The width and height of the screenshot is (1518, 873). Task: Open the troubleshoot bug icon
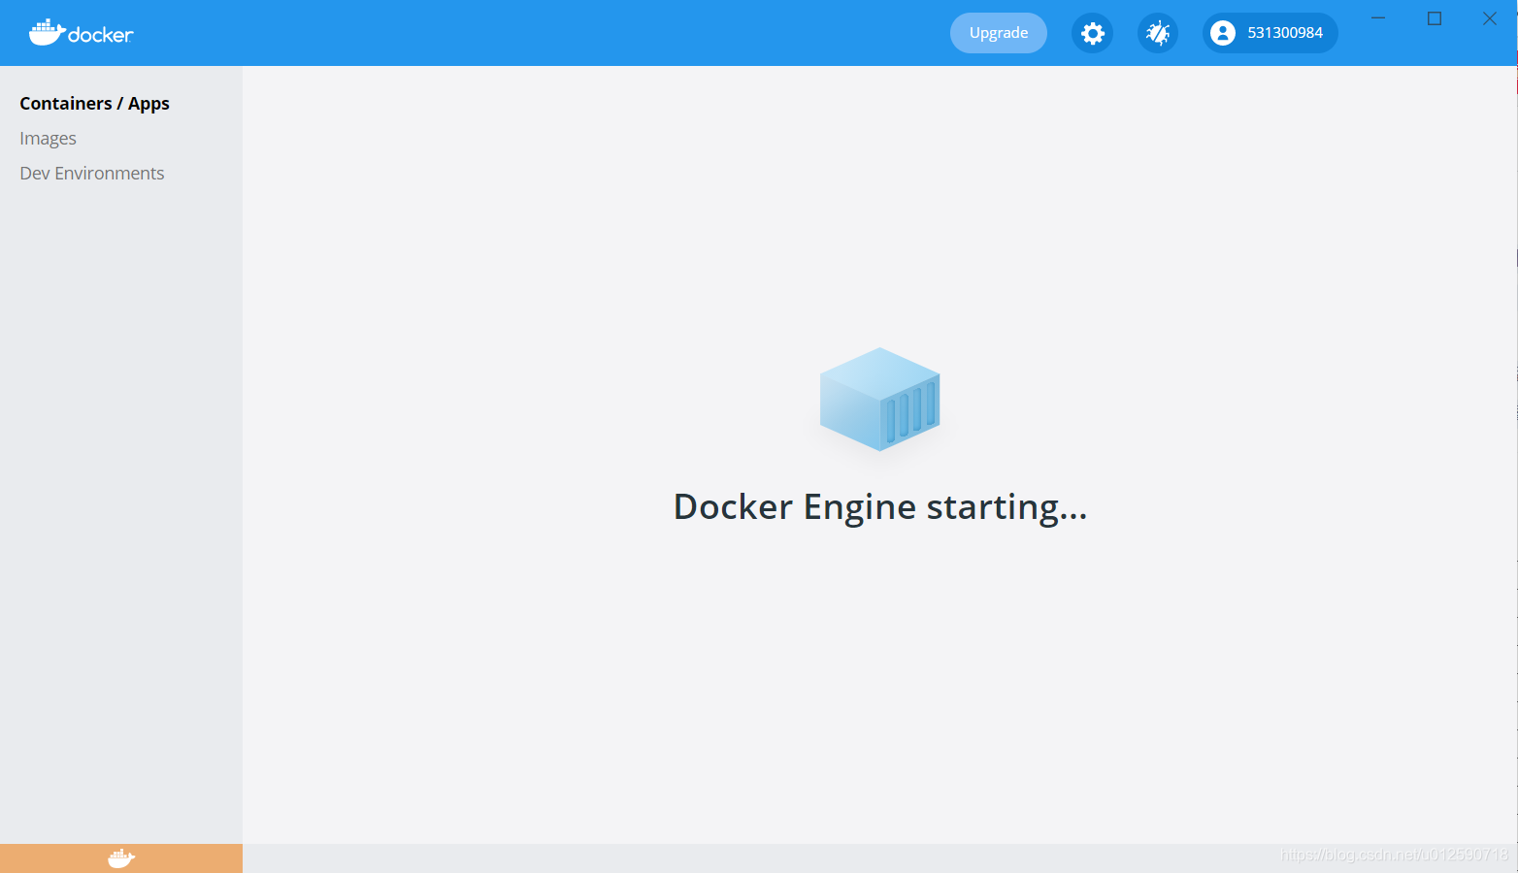[1158, 33]
